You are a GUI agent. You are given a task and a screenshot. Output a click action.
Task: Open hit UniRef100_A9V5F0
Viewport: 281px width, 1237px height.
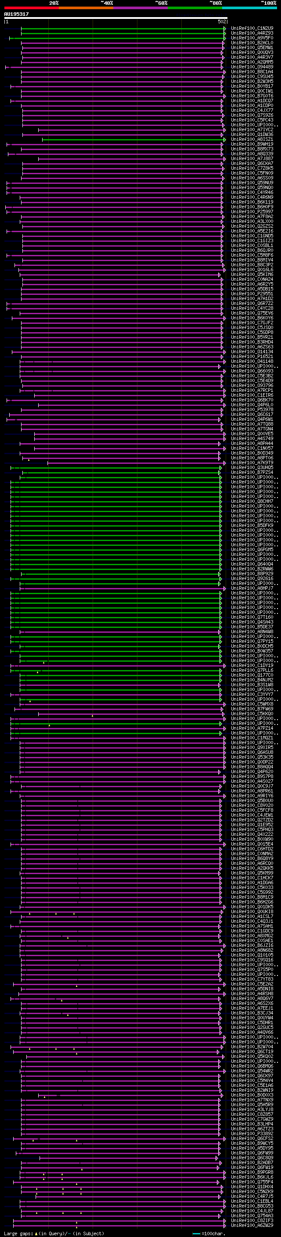(x=252, y=38)
